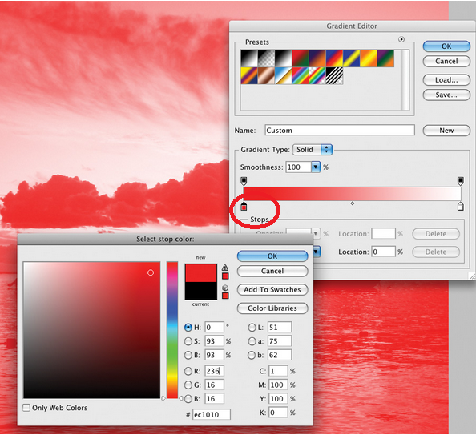Choose the chrome gradient preset
476x435 pixels.
[x=283, y=75]
